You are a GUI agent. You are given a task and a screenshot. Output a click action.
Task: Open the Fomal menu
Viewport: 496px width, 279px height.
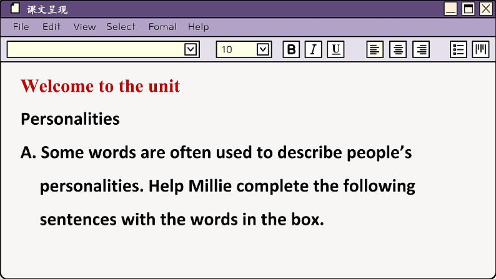click(162, 27)
